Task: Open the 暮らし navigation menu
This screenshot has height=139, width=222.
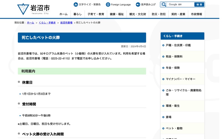Action: [x=78, y=14]
